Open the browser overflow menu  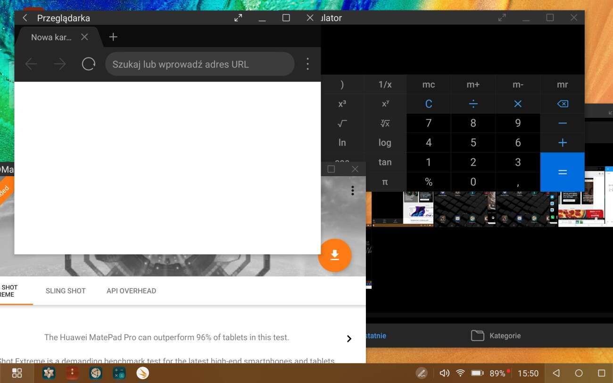coord(307,64)
